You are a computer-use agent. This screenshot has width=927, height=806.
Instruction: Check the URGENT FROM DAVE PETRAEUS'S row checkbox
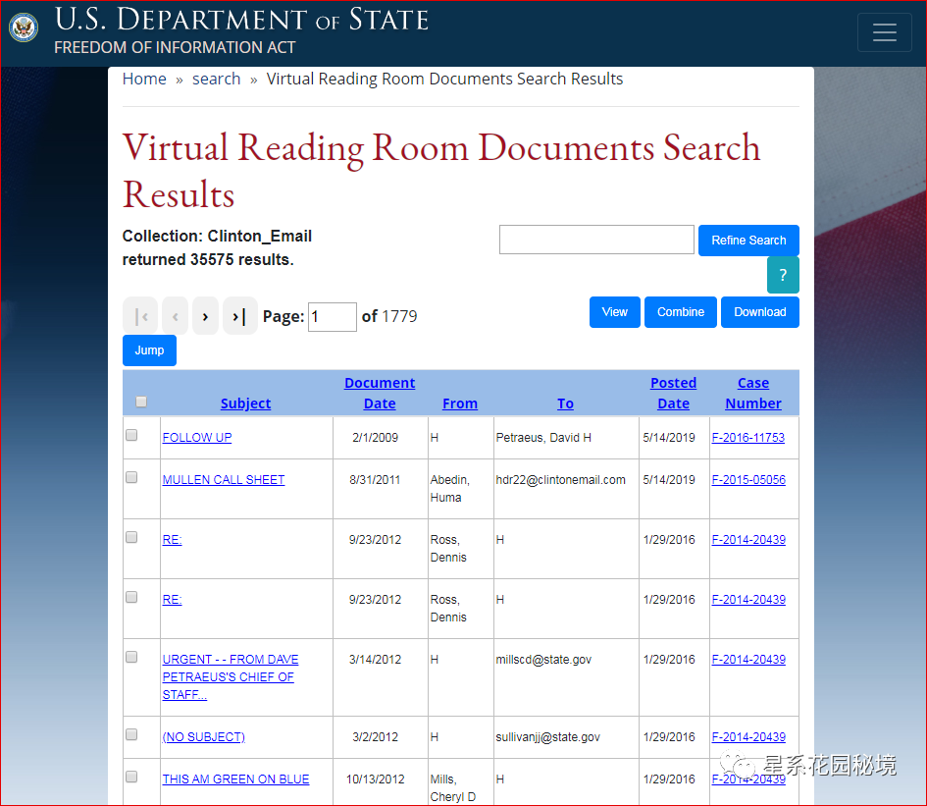[x=131, y=657]
